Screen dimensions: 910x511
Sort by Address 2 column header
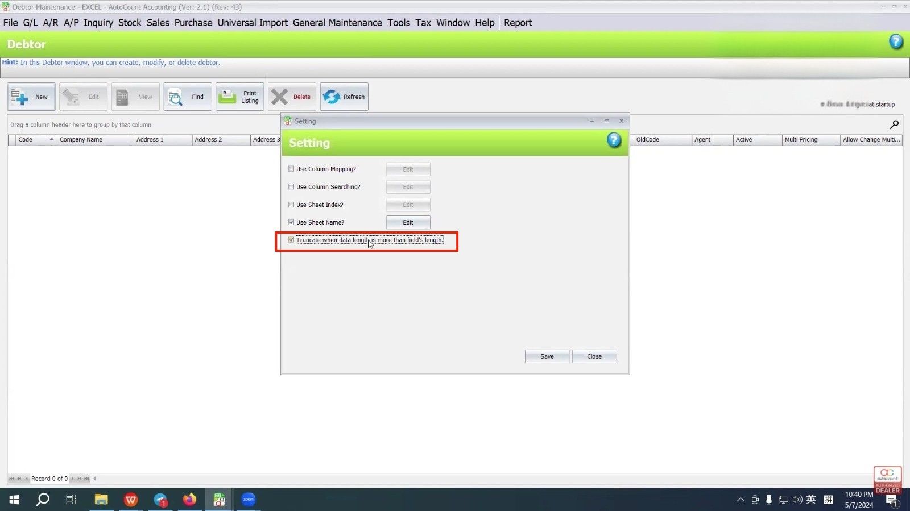click(221, 140)
